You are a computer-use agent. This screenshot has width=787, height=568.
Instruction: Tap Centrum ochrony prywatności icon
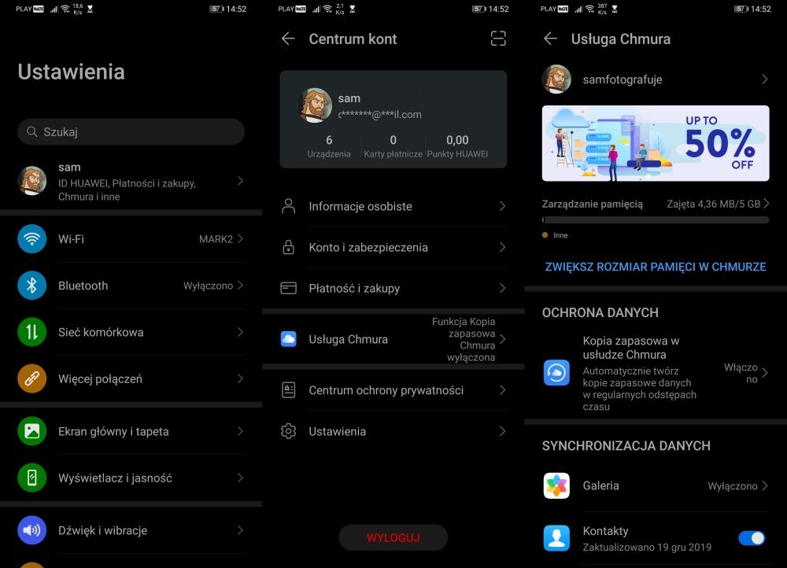click(289, 390)
